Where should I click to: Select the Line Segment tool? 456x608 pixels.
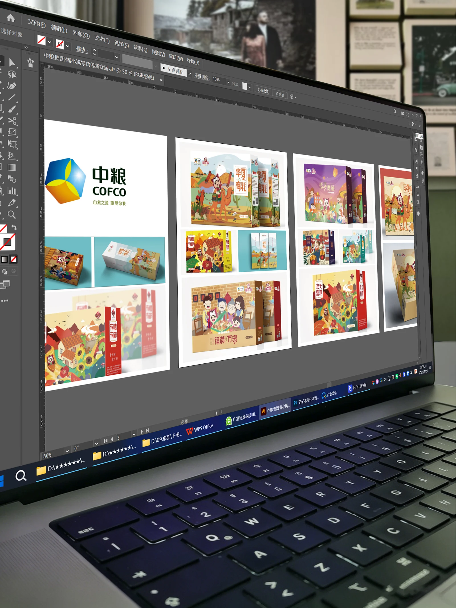[x=12, y=97]
